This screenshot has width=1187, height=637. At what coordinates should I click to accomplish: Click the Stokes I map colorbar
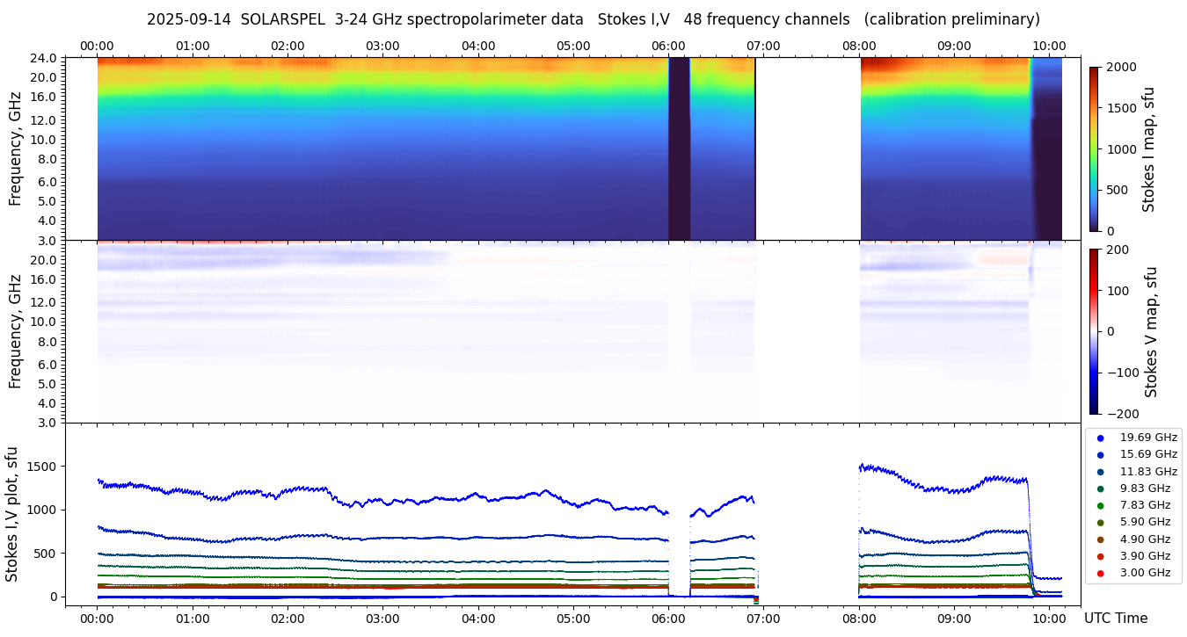click(x=1094, y=148)
